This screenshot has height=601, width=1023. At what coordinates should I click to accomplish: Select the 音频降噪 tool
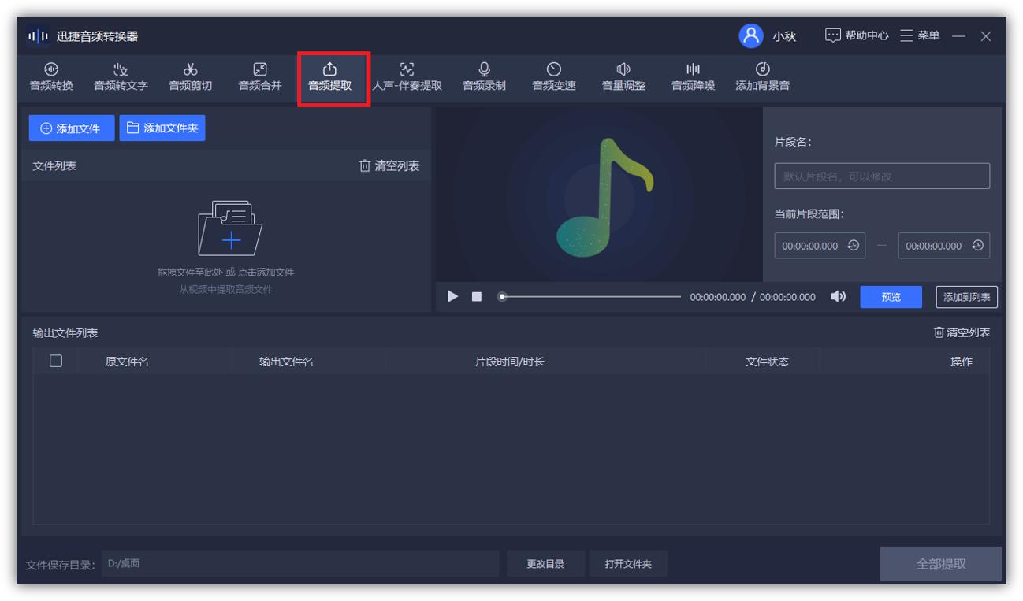tap(692, 76)
